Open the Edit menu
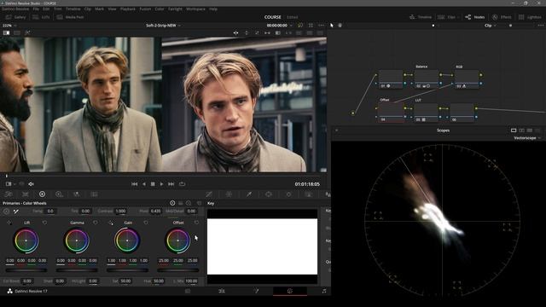 [46, 9]
